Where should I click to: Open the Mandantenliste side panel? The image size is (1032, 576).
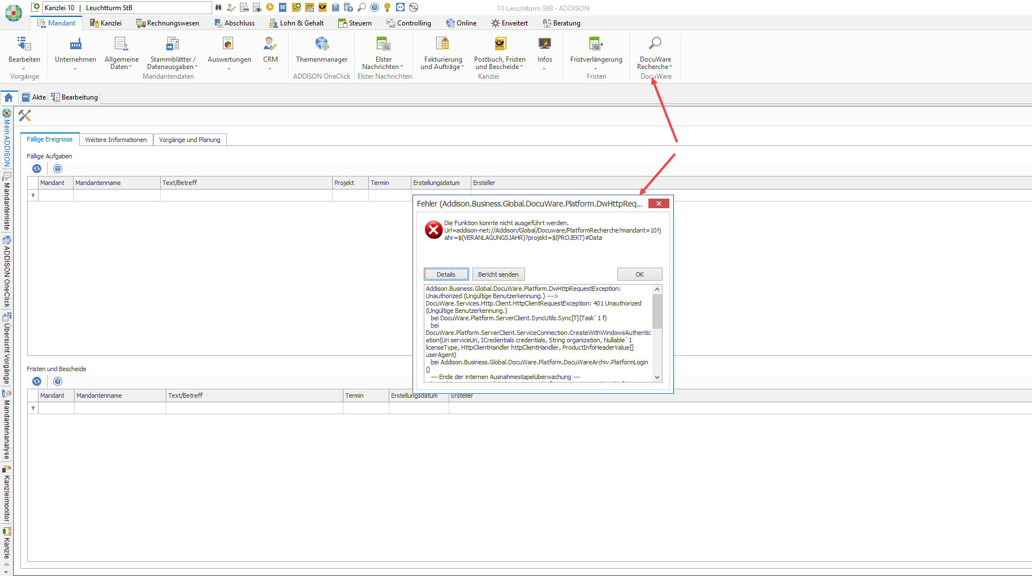(x=7, y=201)
